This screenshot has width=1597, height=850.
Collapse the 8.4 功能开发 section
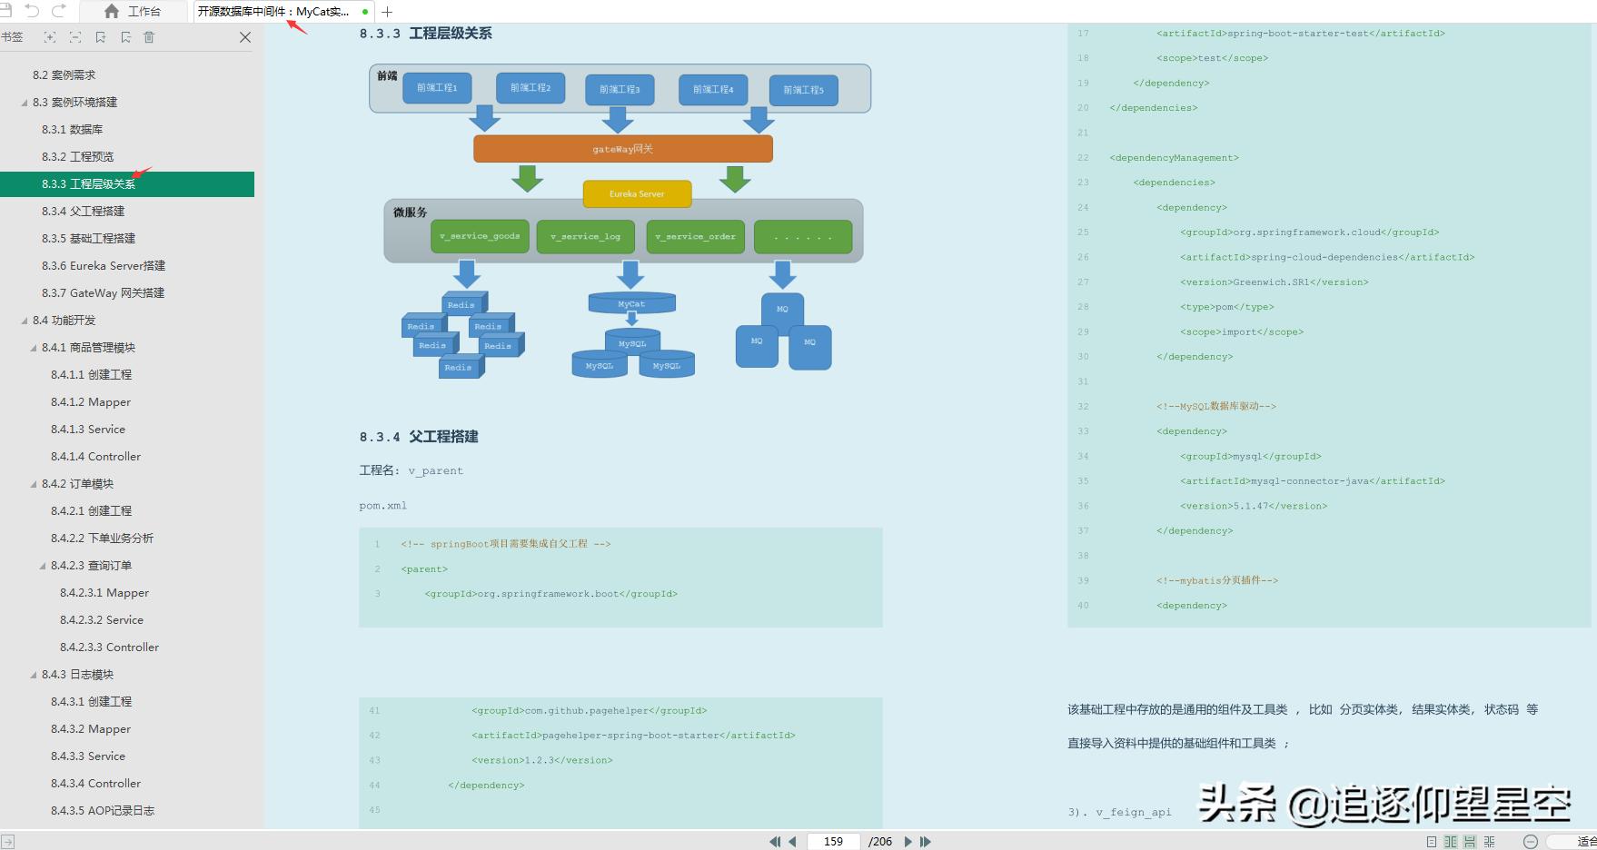(26, 320)
